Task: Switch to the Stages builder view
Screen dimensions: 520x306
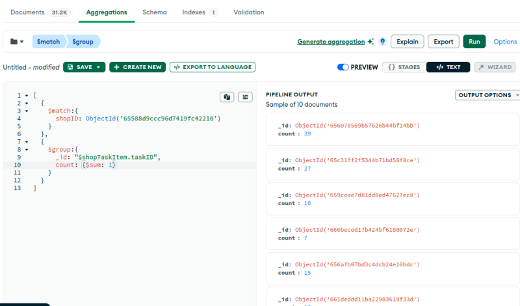Action: 404,67
